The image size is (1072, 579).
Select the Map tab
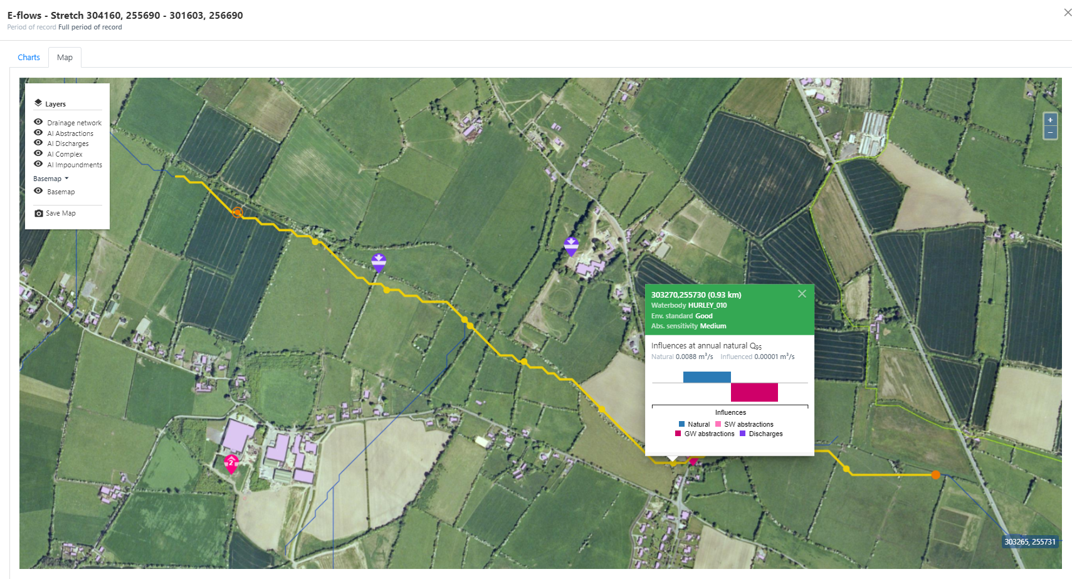(65, 58)
